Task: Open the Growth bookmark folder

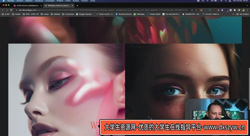Action: point(16,14)
